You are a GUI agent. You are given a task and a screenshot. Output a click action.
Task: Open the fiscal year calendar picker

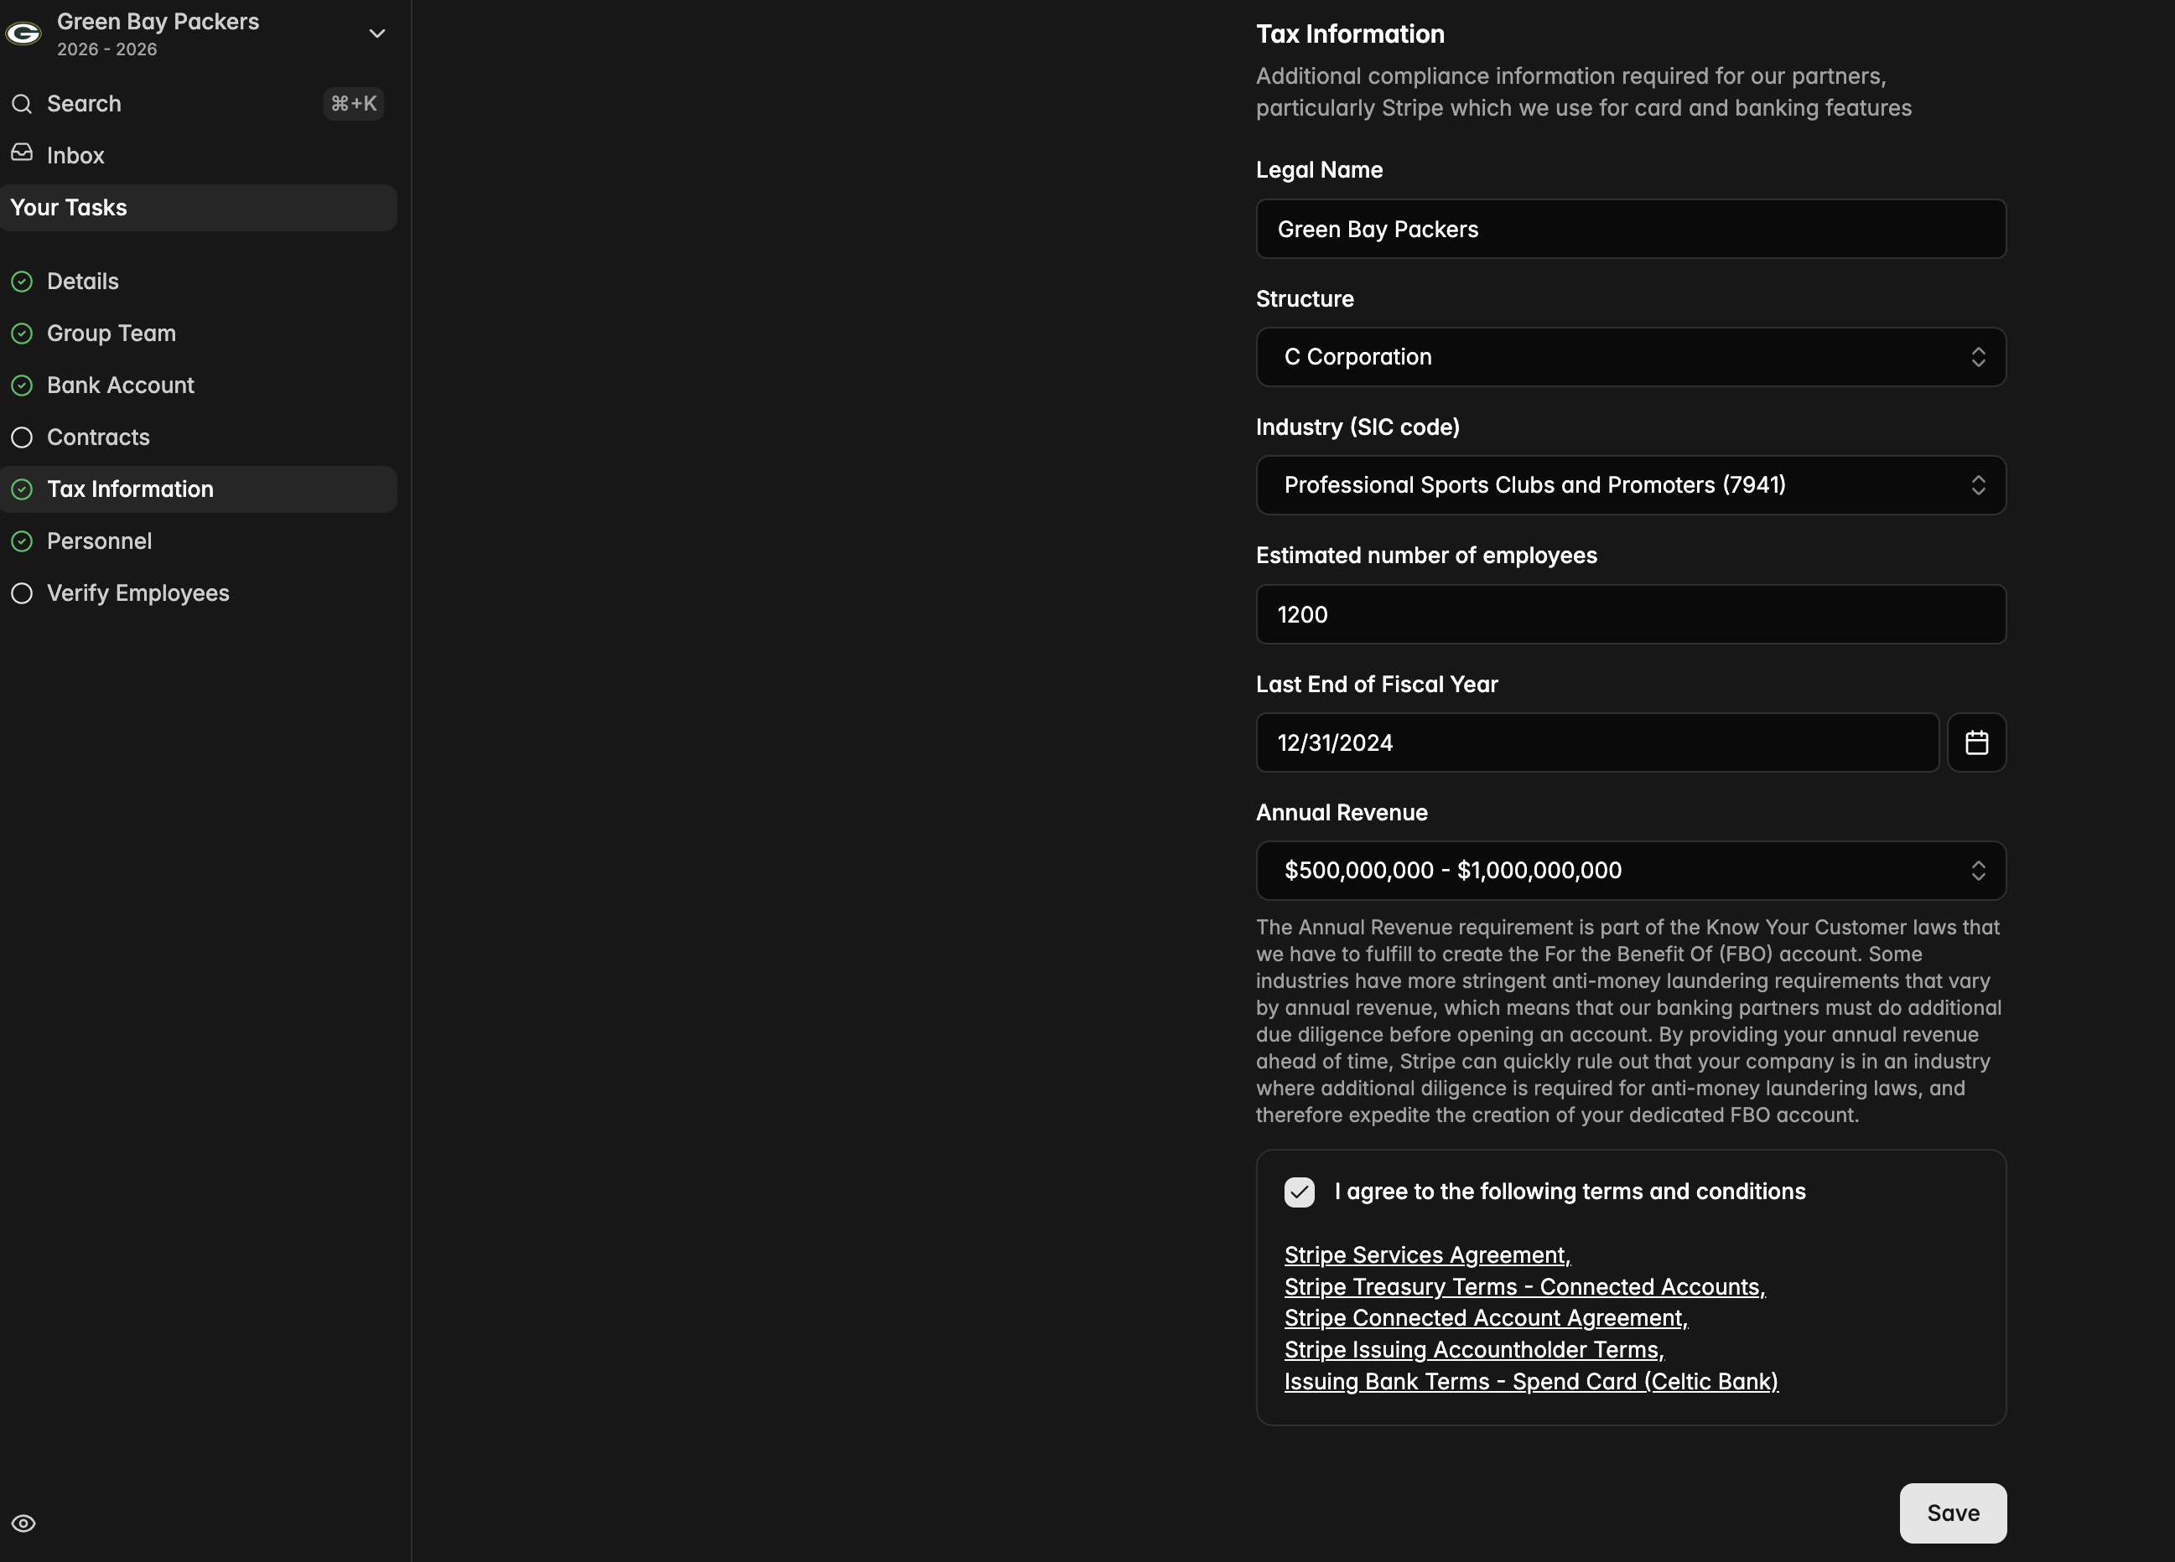(x=1975, y=742)
